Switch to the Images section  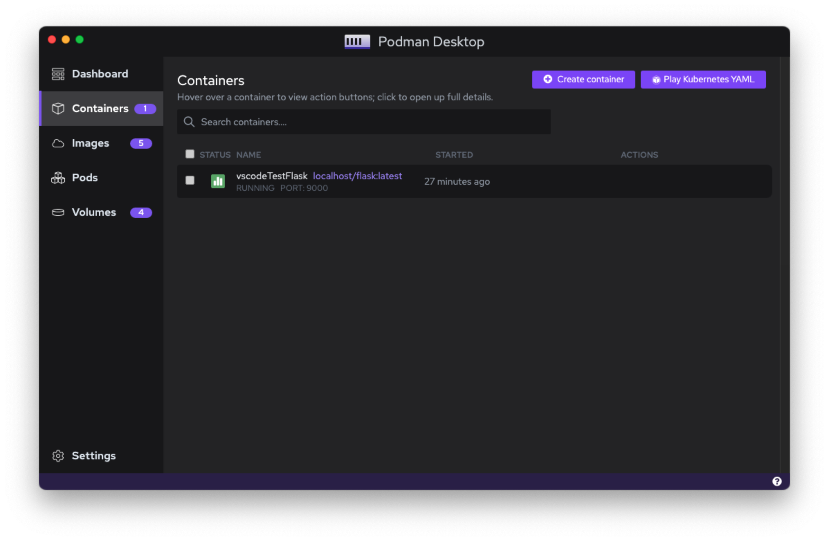pos(90,143)
